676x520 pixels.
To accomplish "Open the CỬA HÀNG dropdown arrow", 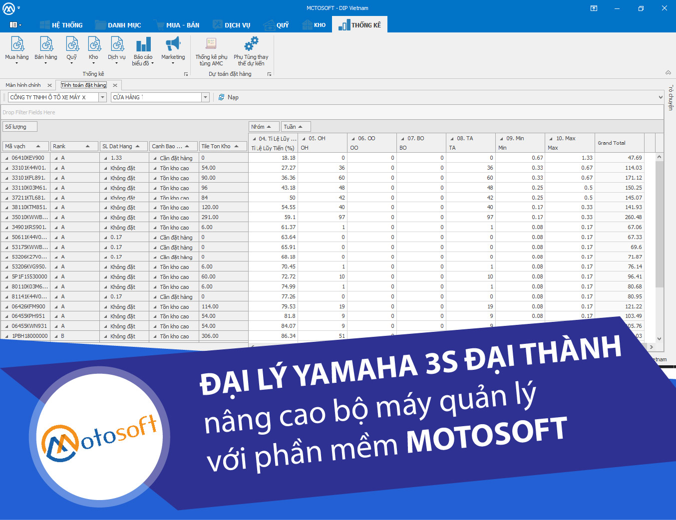I will coord(205,97).
